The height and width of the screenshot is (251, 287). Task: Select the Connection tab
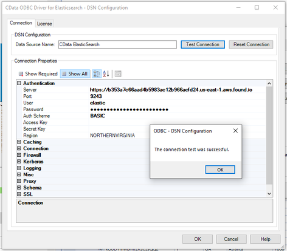21,23
